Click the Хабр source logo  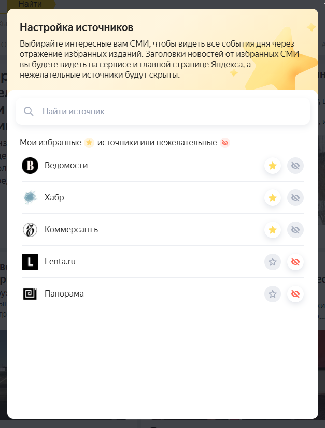pos(30,198)
